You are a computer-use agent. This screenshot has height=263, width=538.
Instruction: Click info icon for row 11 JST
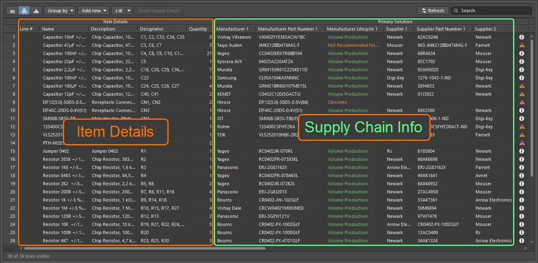pos(522,118)
